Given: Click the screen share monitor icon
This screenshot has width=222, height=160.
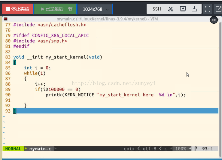Looking at the screenshot, I should coord(183,9).
